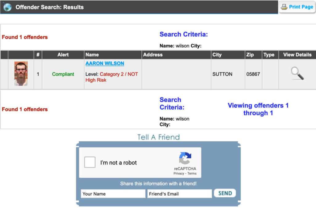Click the globe icon in the header

click(x=7, y=7)
